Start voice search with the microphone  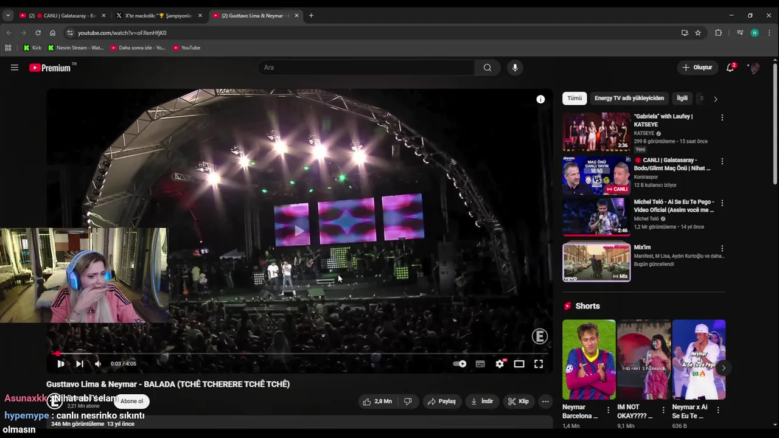515,68
